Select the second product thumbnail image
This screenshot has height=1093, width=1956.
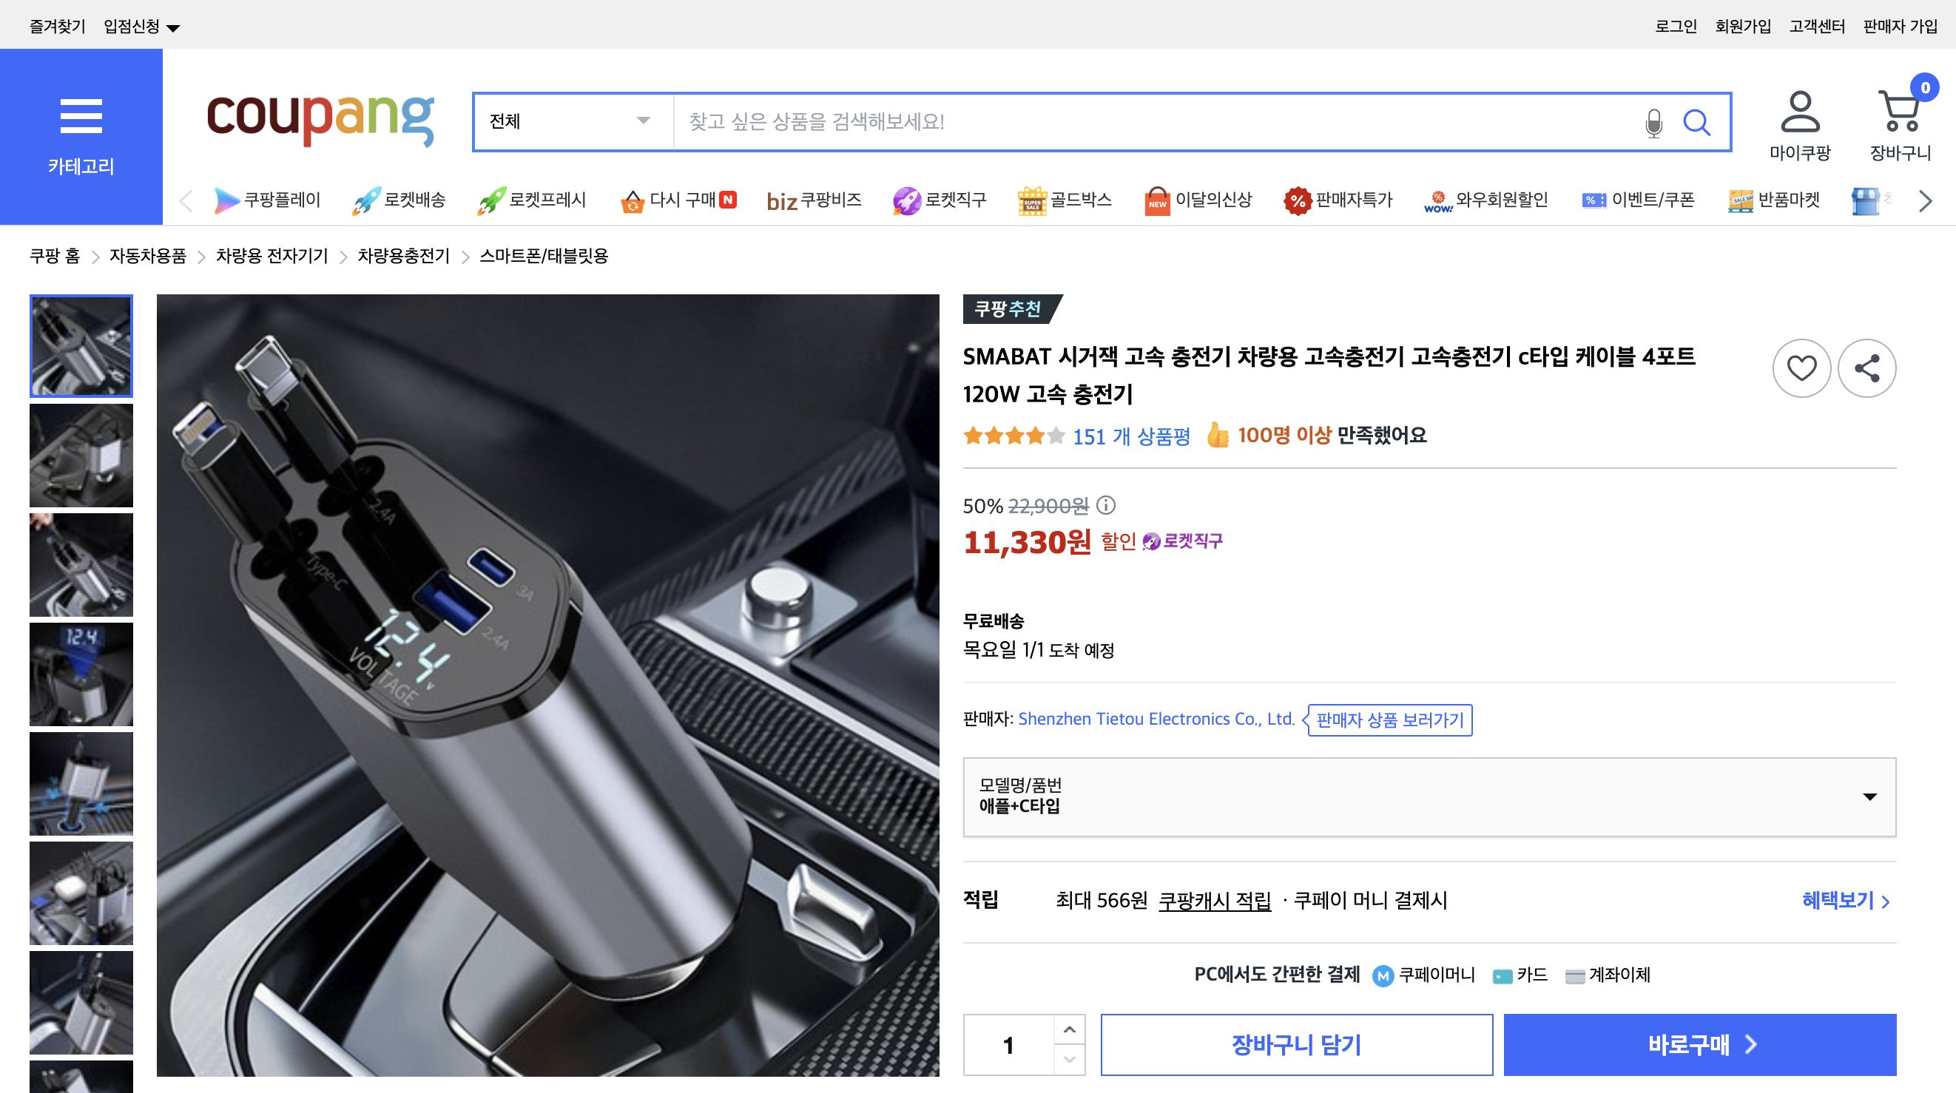click(x=81, y=455)
